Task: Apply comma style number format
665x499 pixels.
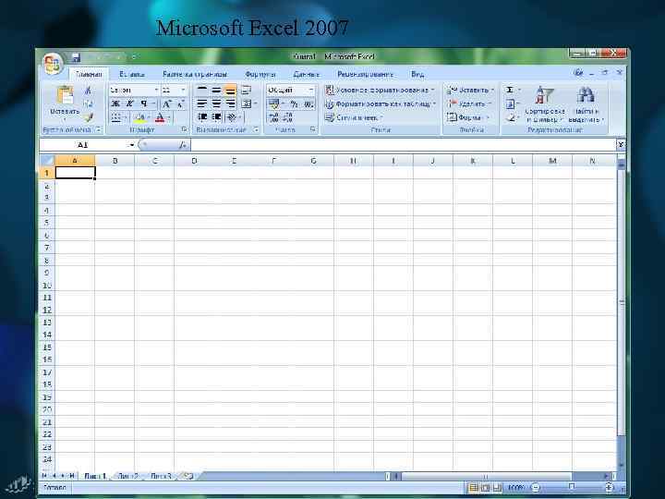Action: [x=308, y=103]
